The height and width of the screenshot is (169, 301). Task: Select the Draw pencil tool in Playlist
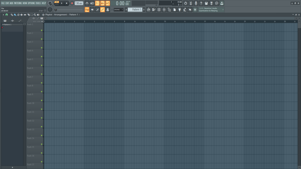pos(12,15)
